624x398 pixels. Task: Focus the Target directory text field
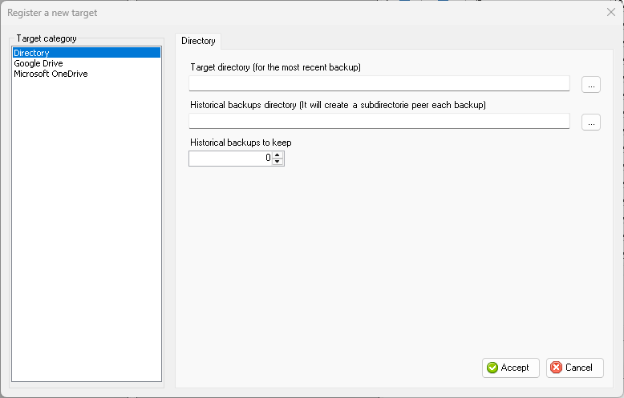pos(379,83)
